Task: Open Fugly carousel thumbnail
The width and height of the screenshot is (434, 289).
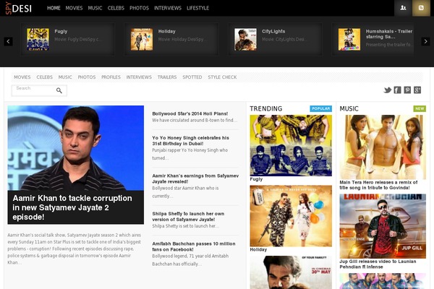Action: point(38,39)
